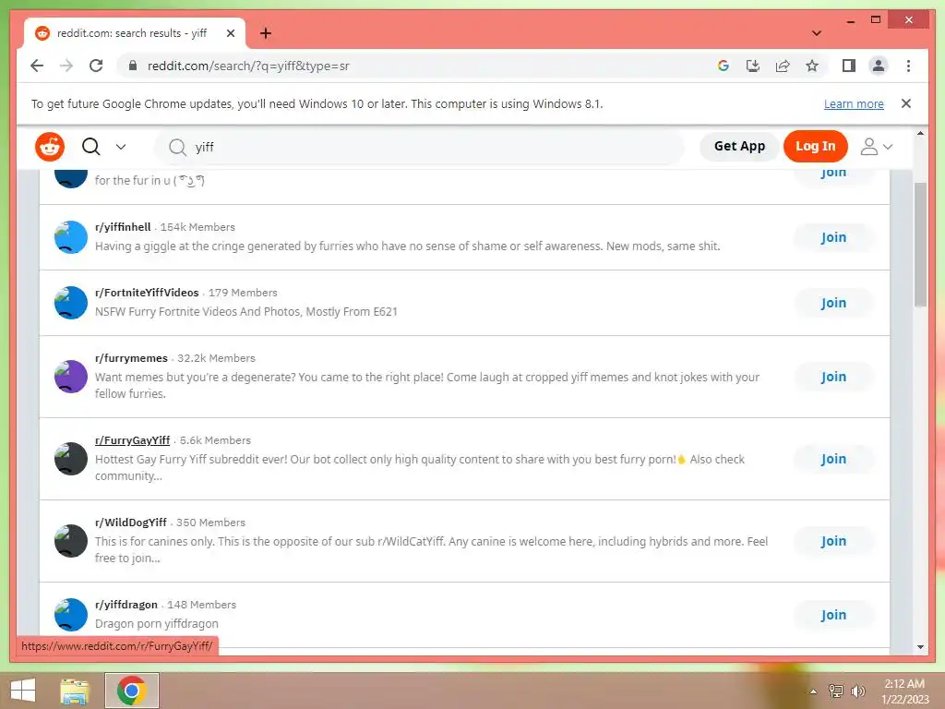Click the Google icon in the address bar
Image resolution: width=945 pixels, height=709 pixels.
tap(724, 66)
